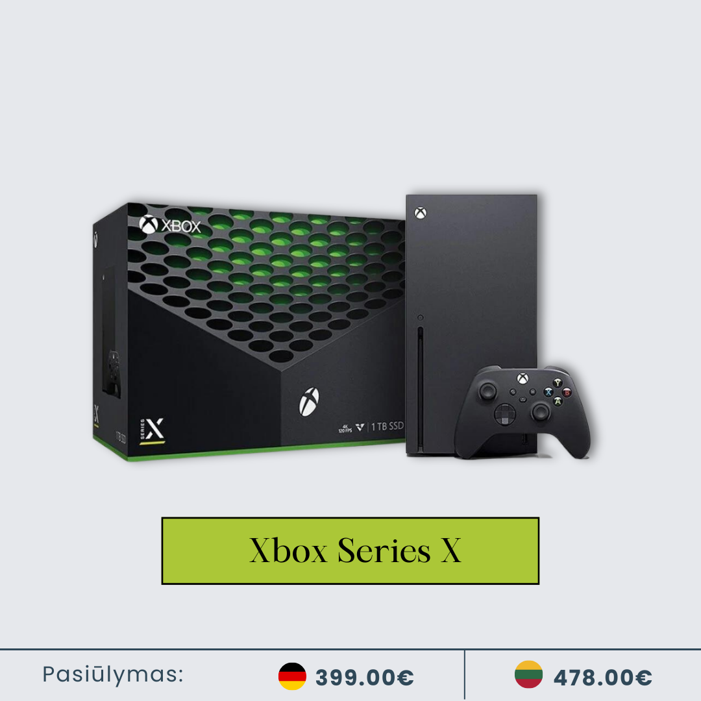Image resolution: width=701 pixels, height=701 pixels.
Task: Click the Xbox logo on box top-left
Action: pyautogui.click(x=170, y=225)
